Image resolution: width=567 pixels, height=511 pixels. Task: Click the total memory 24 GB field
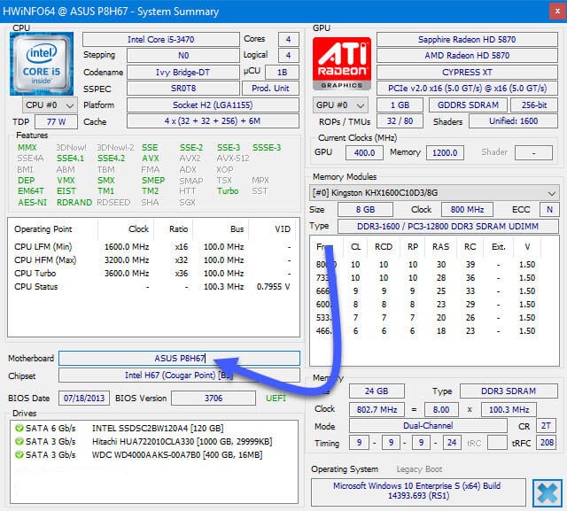pyautogui.click(x=377, y=391)
